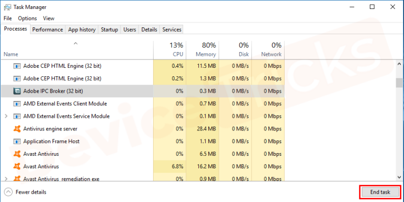Sort processes by Memory column
This screenshot has height=202, width=404.
[203, 49]
